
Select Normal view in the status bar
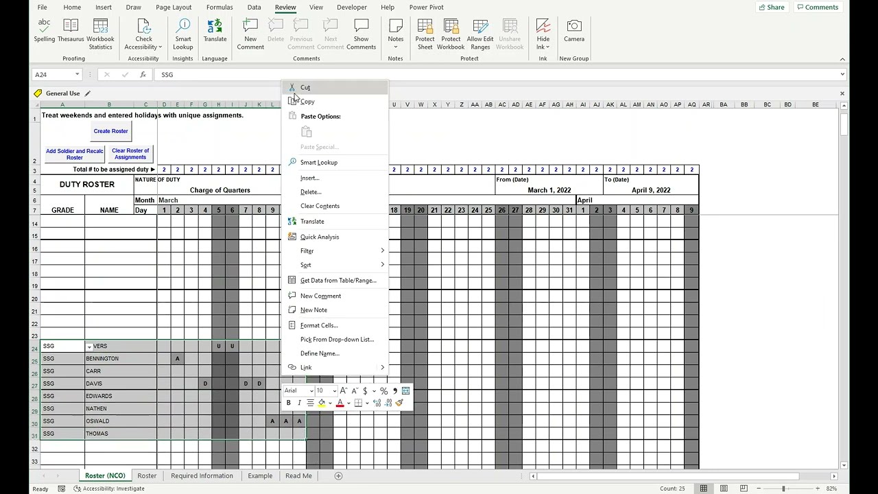point(704,489)
